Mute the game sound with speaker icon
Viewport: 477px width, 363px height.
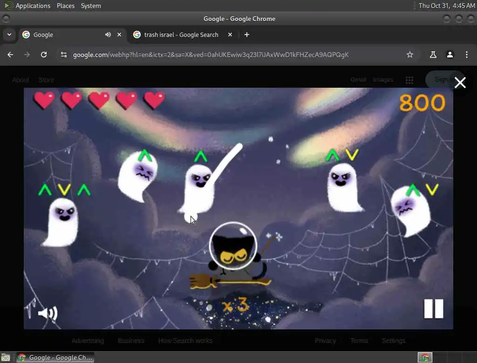(x=48, y=313)
